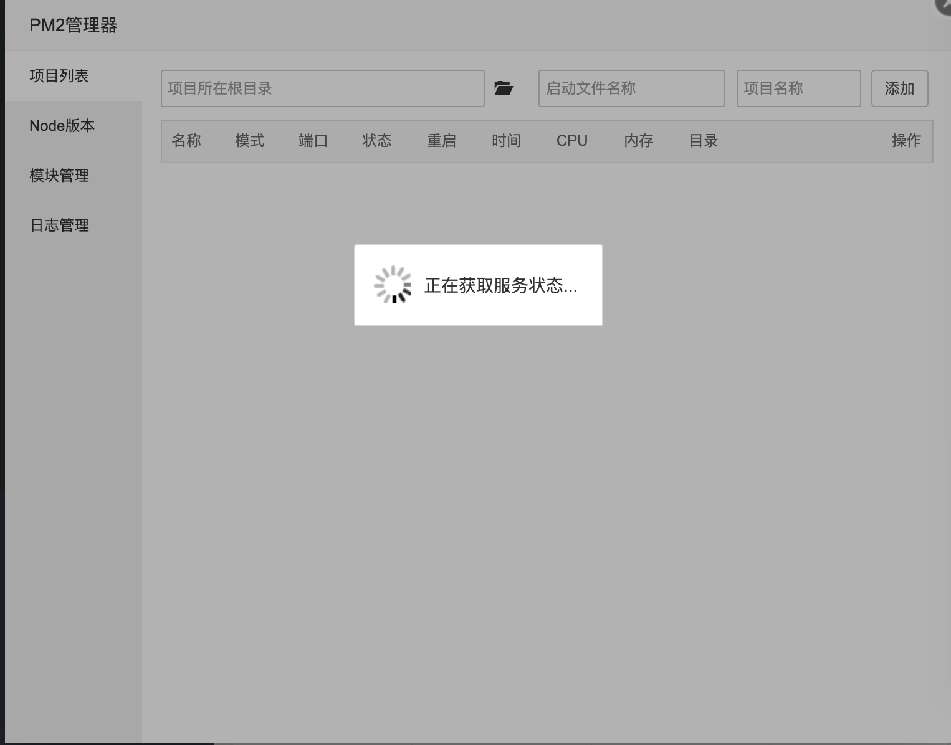Click the PM2管理器 title text
Viewport: 951px width, 745px height.
(x=74, y=26)
